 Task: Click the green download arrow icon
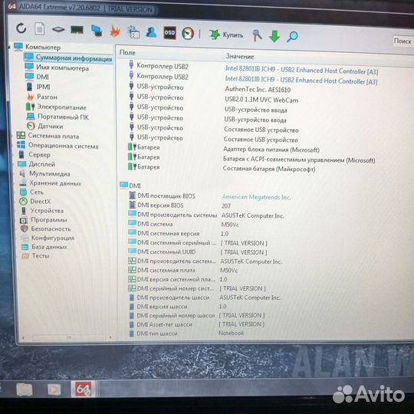pyautogui.click(x=274, y=36)
